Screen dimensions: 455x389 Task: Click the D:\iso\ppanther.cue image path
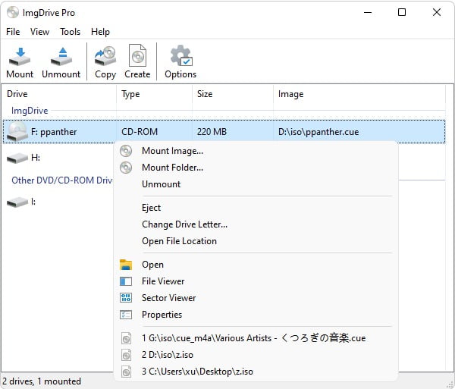click(x=318, y=132)
